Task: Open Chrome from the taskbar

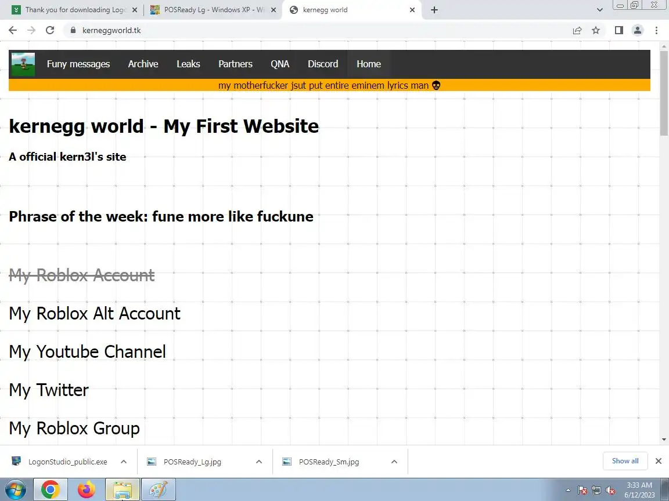Action: 51,489
